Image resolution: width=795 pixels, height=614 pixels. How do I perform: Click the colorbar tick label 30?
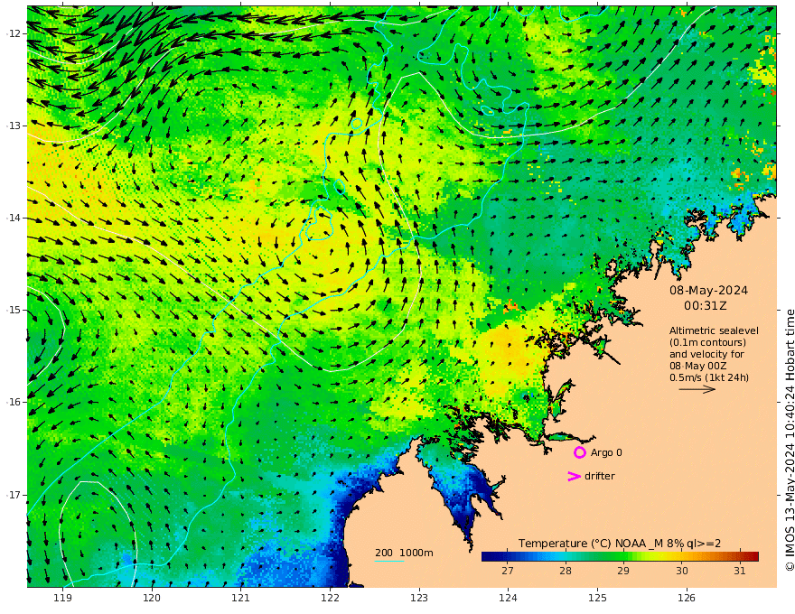tap(682, 571)
